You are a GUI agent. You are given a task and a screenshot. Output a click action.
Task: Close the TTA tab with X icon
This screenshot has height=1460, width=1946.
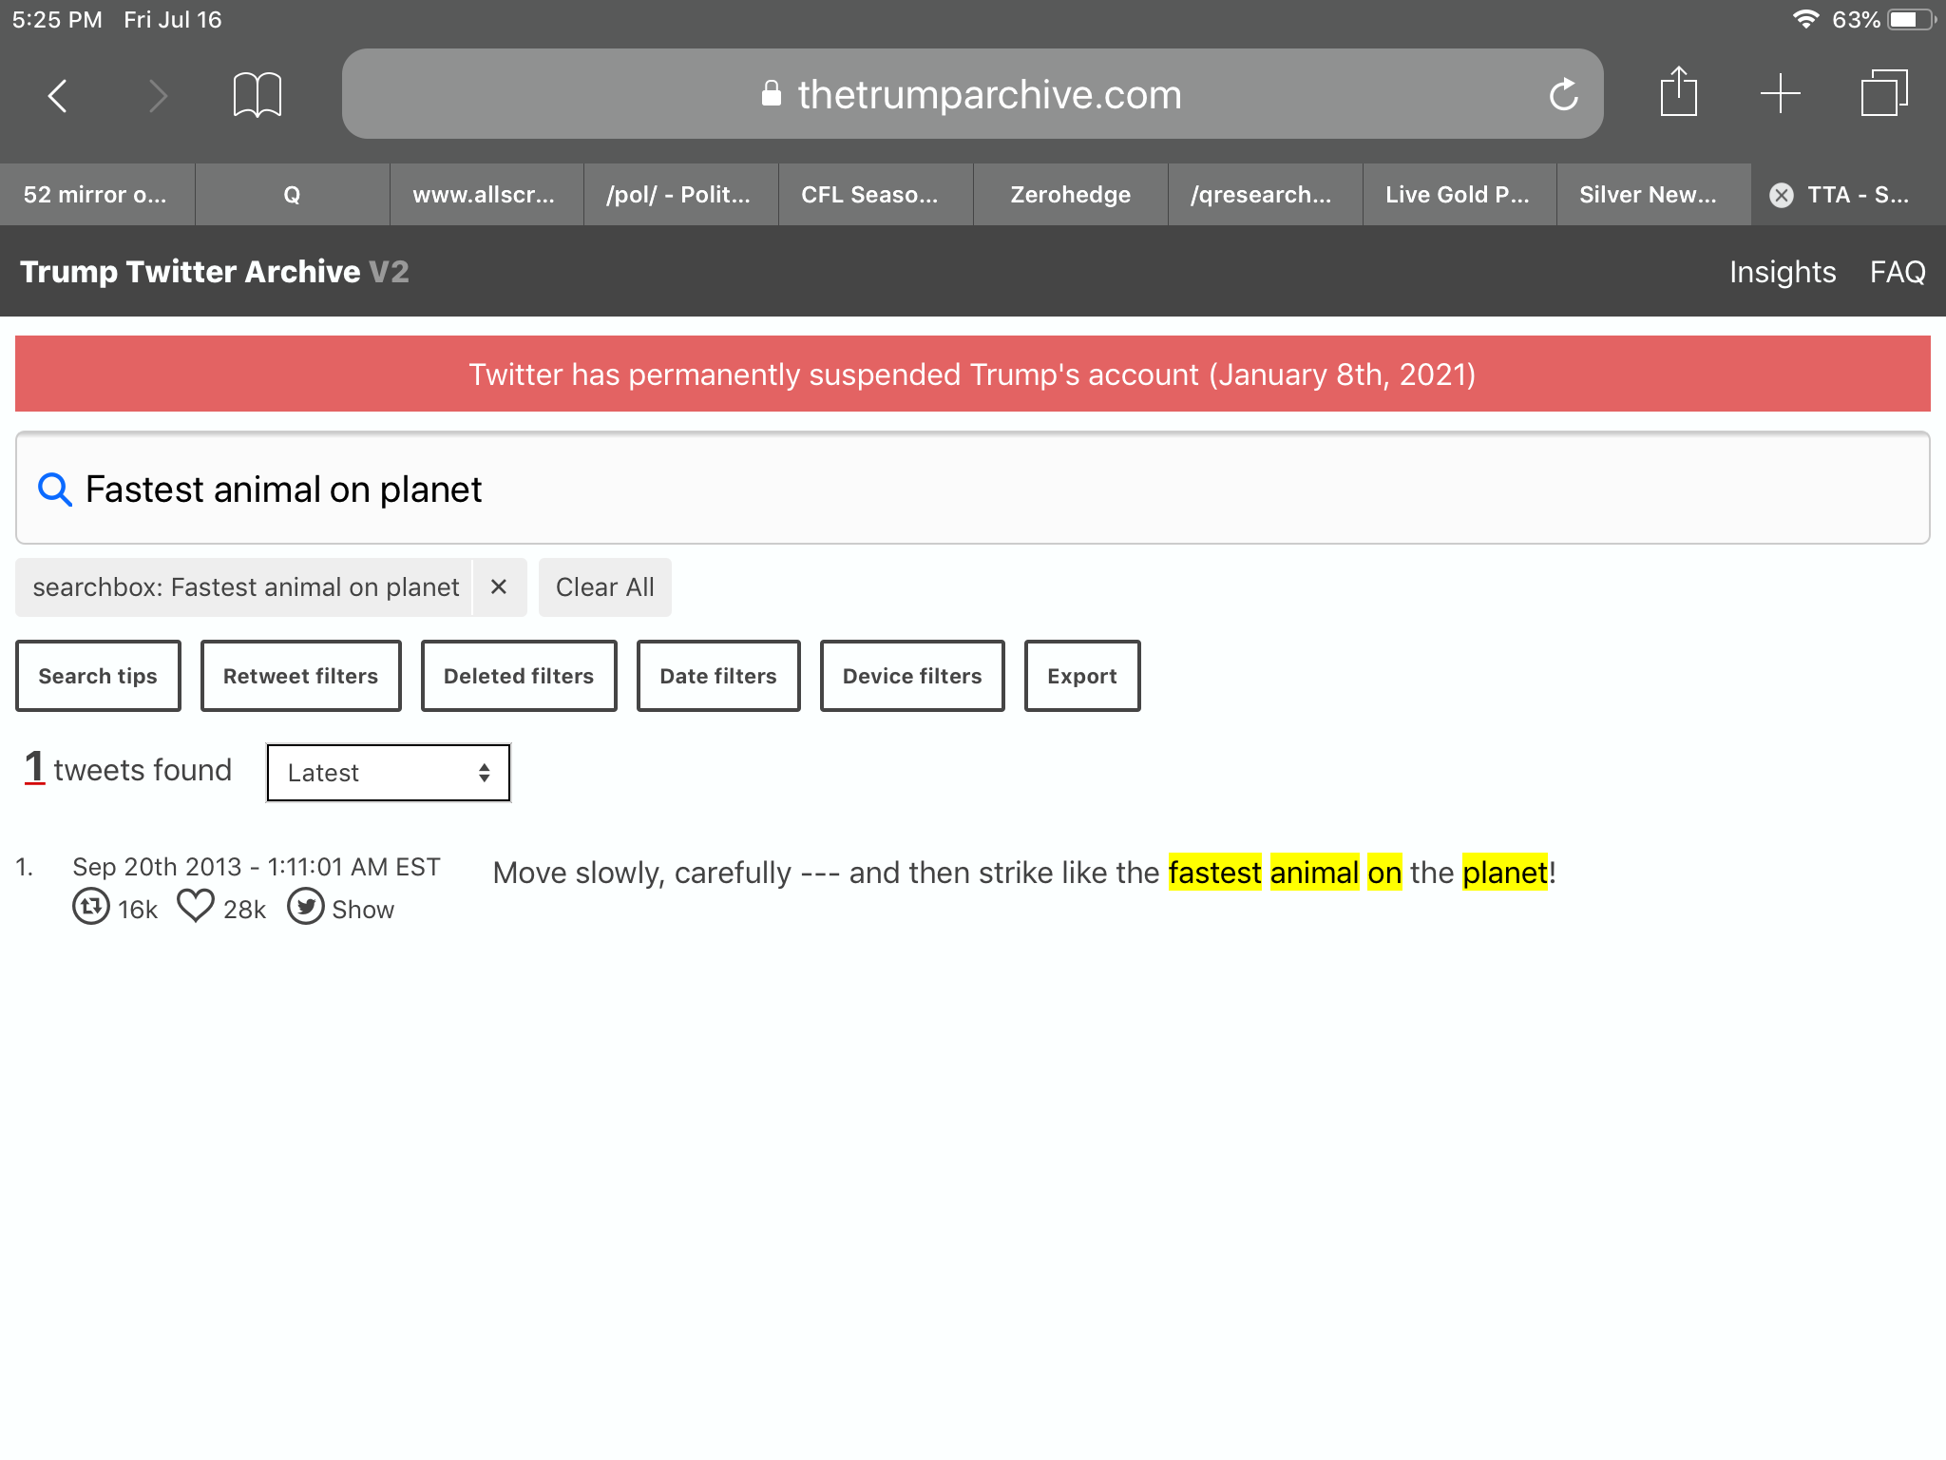(1782, 195)
